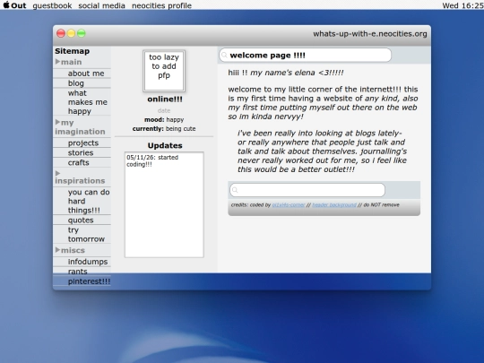Click the Updates heading
Viewport: 484px width, 363px height.
165,145
